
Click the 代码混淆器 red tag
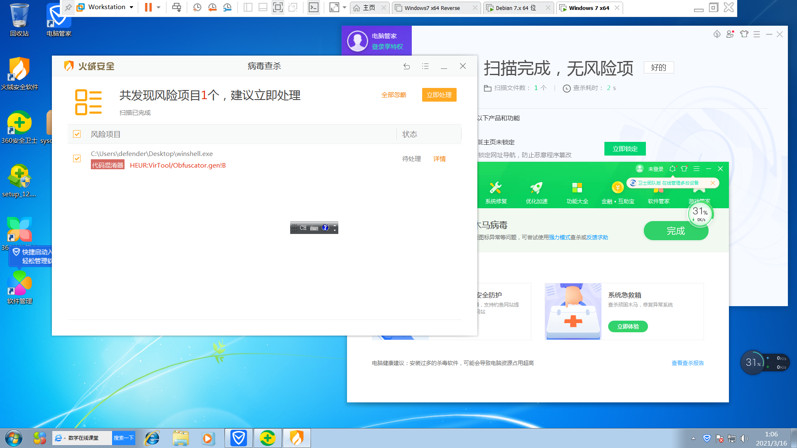[108, 165]
